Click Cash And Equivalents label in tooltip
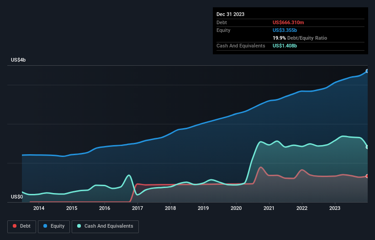Screen dimensions: 375x240 tap(241, 46)
